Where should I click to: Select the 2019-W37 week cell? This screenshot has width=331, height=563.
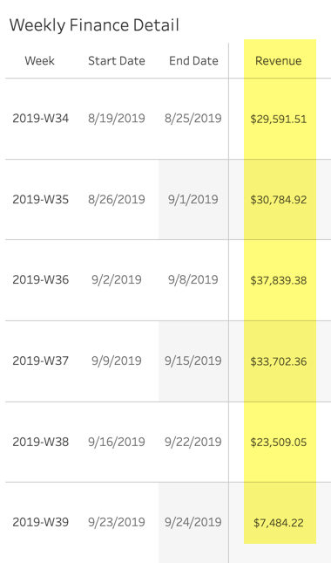40,360
